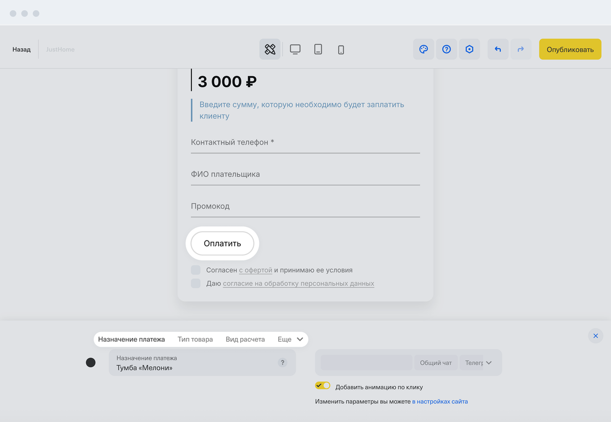Open the help question mark icon in toolbar

[x=447, y=49]
